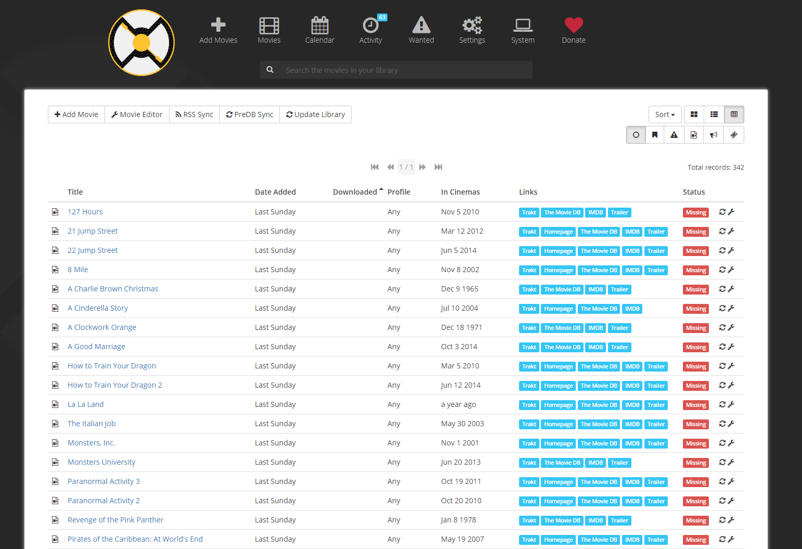Jump to the last page with the end arrows
802x549 pixels.
click(x=438, y=167)
